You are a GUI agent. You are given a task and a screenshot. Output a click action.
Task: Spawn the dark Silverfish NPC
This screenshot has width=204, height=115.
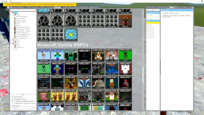125,96
